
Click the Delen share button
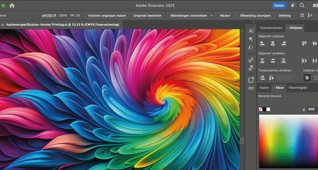coord(279,6)
